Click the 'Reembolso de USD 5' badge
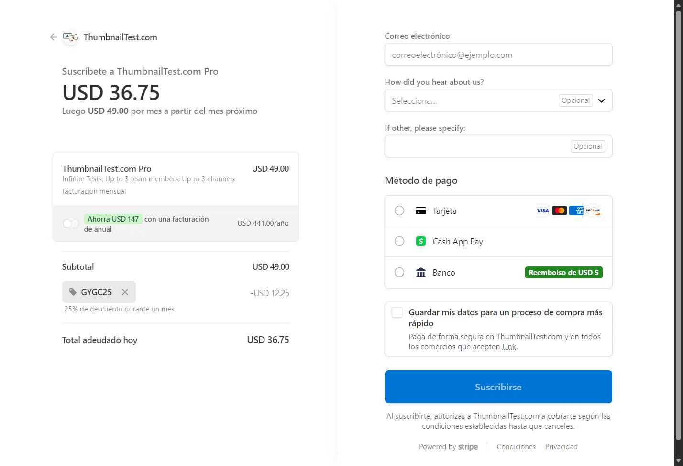This screenshot has width=683, height=466. point(564,272)
